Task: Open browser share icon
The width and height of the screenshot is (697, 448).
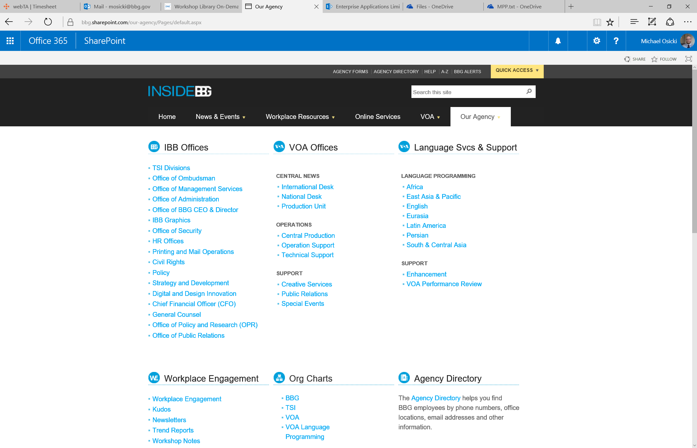Action: click(x=670, y=22)
